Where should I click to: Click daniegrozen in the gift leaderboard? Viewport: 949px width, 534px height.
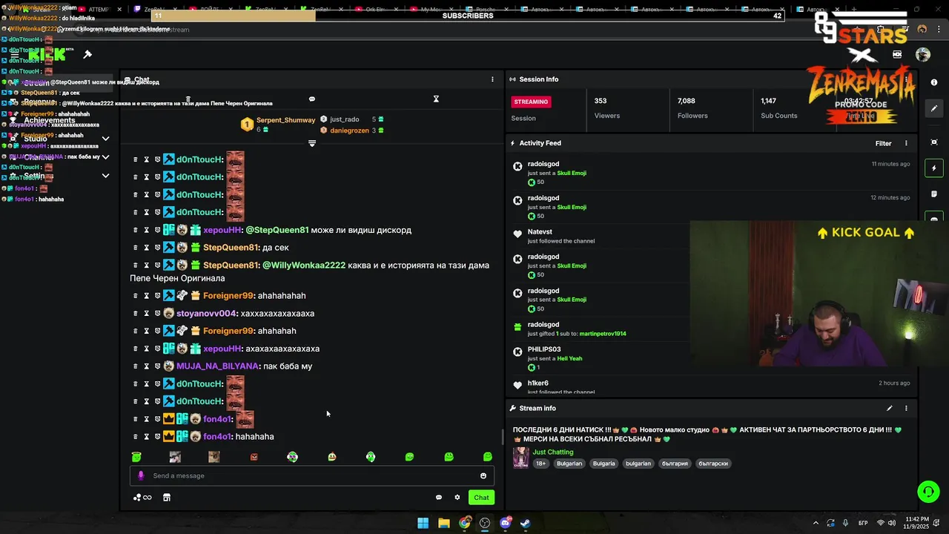point(349,131)
